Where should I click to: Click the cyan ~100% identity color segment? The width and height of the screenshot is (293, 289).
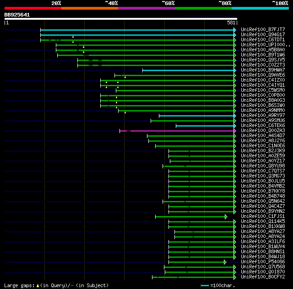260,8
